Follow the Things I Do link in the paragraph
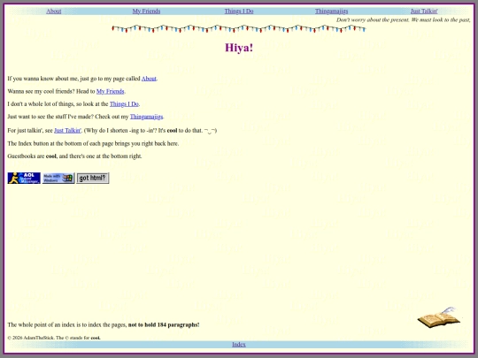 pyautogui.click(x=124, y=104)
